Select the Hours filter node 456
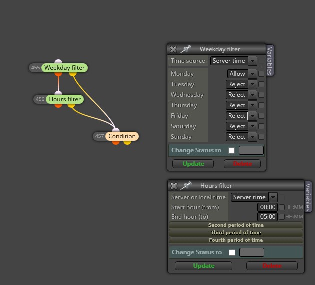The width and height of the screenshot is (315, 285). (x=65, y=99)
